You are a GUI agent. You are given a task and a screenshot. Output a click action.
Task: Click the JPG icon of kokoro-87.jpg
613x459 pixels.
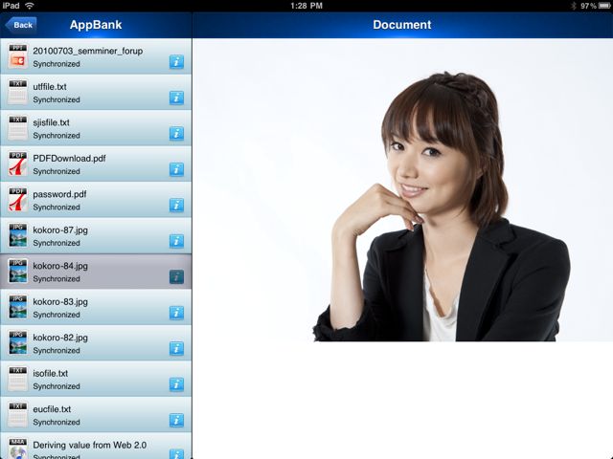click(17, 236)
